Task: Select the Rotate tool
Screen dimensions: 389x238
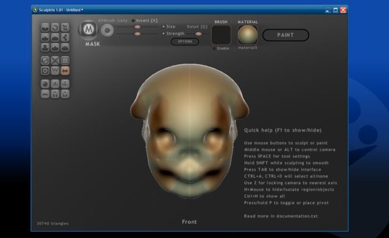Action: point(55,27)
